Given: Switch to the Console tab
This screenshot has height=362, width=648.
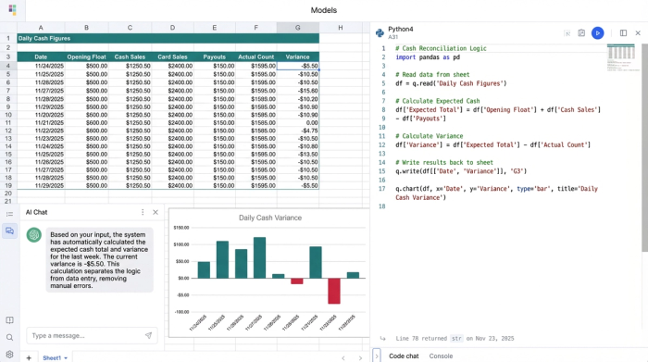Looking at the screenshot, I should pos(441,356).
